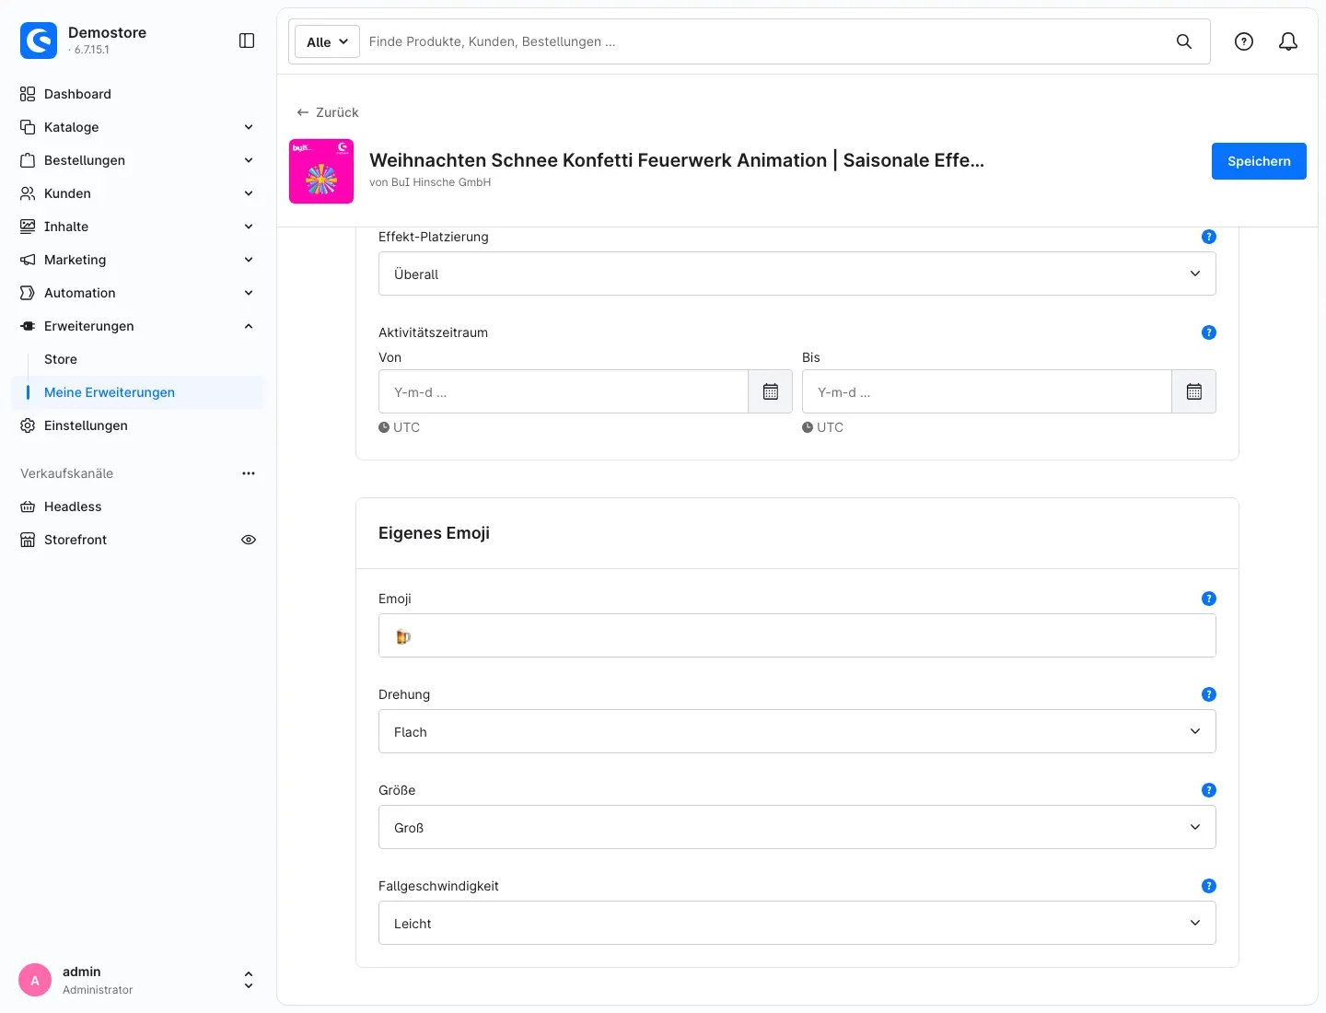The image size is (1326, 1013).
Task: Click the search magnifier icon
Action: coord(1184,41)
